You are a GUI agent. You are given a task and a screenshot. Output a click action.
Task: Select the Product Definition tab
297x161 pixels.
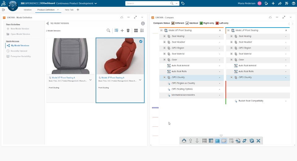[46, 10]
